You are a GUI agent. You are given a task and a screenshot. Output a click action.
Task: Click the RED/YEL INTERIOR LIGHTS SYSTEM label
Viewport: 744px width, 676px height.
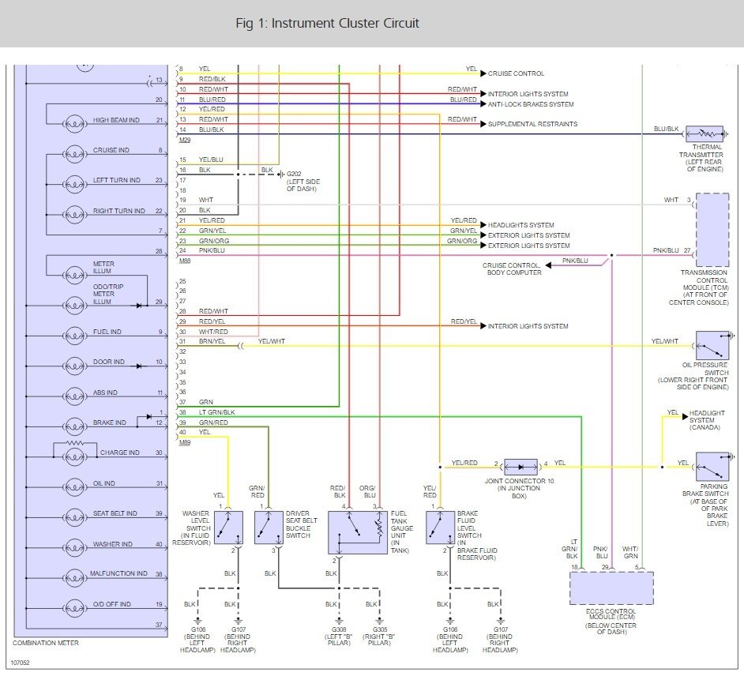[x=528, y=326]
